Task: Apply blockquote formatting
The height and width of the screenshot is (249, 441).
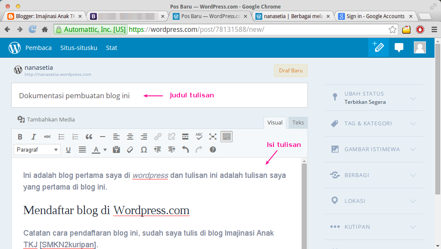Action: coord(89,137)
